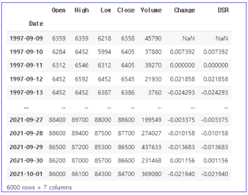The height and width of the screenshot is (195, 248).
Task: Select row date 2021-09-29
Action: pos(26,147)
